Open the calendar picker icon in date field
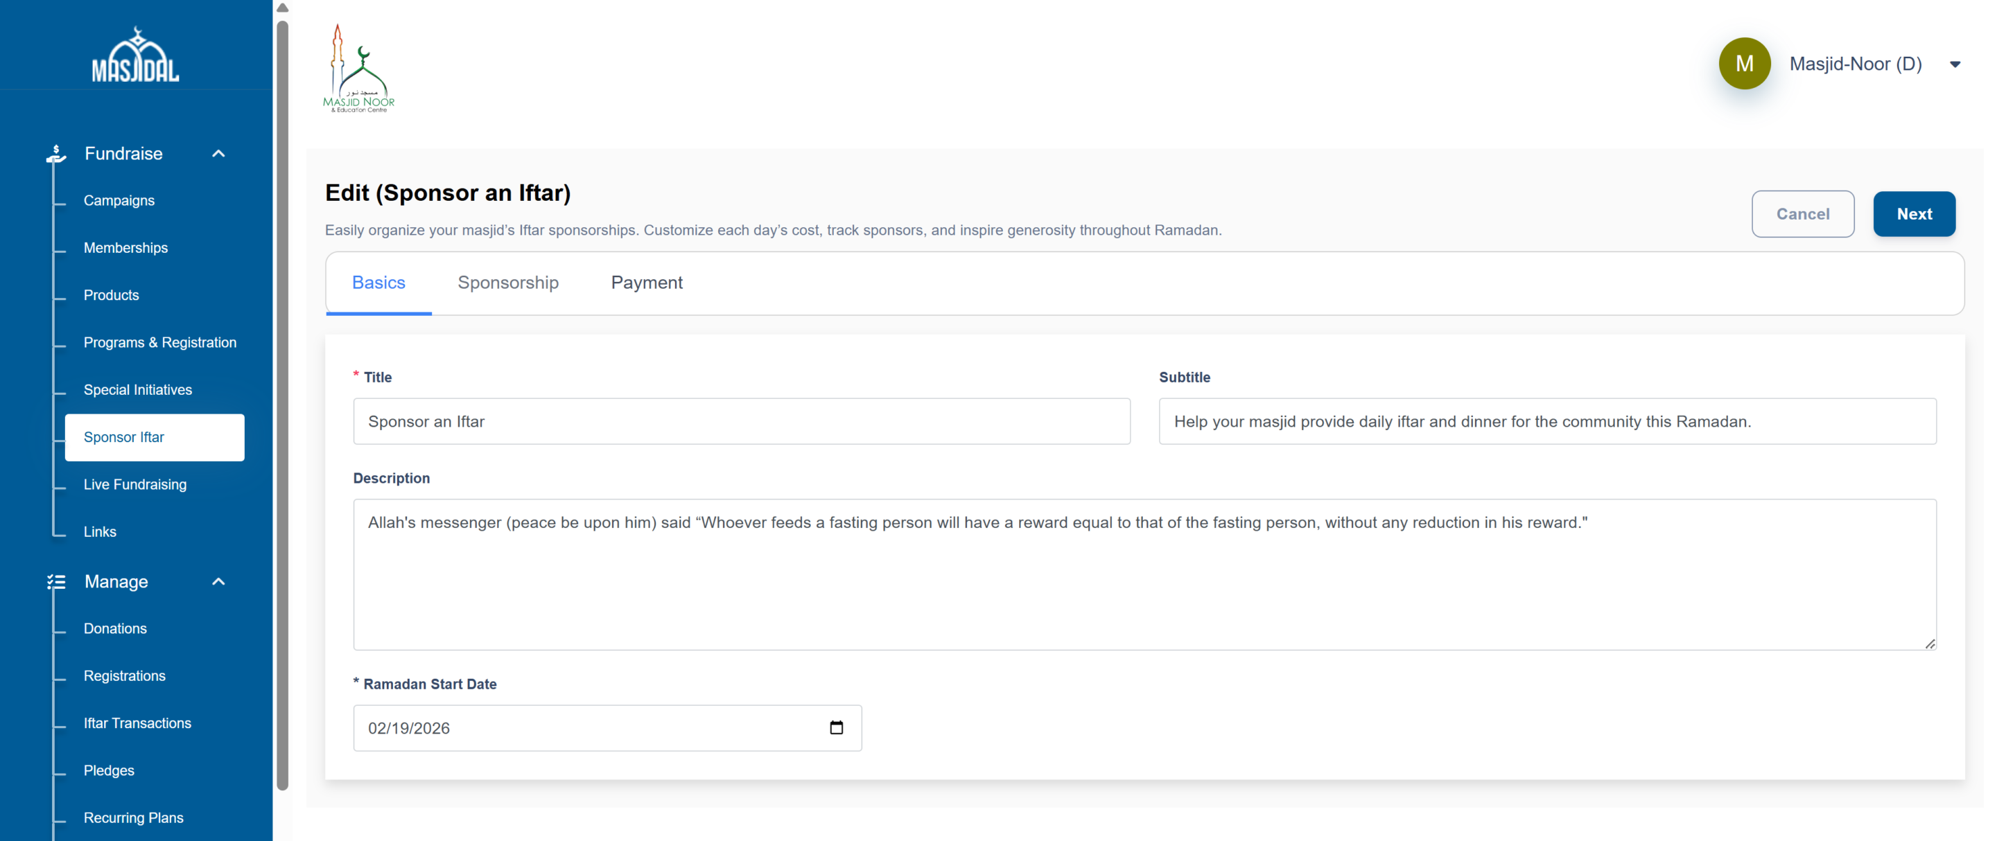The image size is (1997, 841). [x=836, y=727]
